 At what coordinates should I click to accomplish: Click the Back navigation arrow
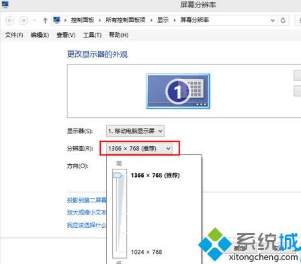[x=9, y=21]
